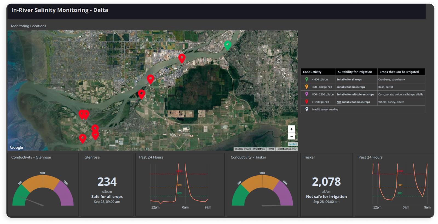Click the purple pin legend icon

(x=307, y=94)
